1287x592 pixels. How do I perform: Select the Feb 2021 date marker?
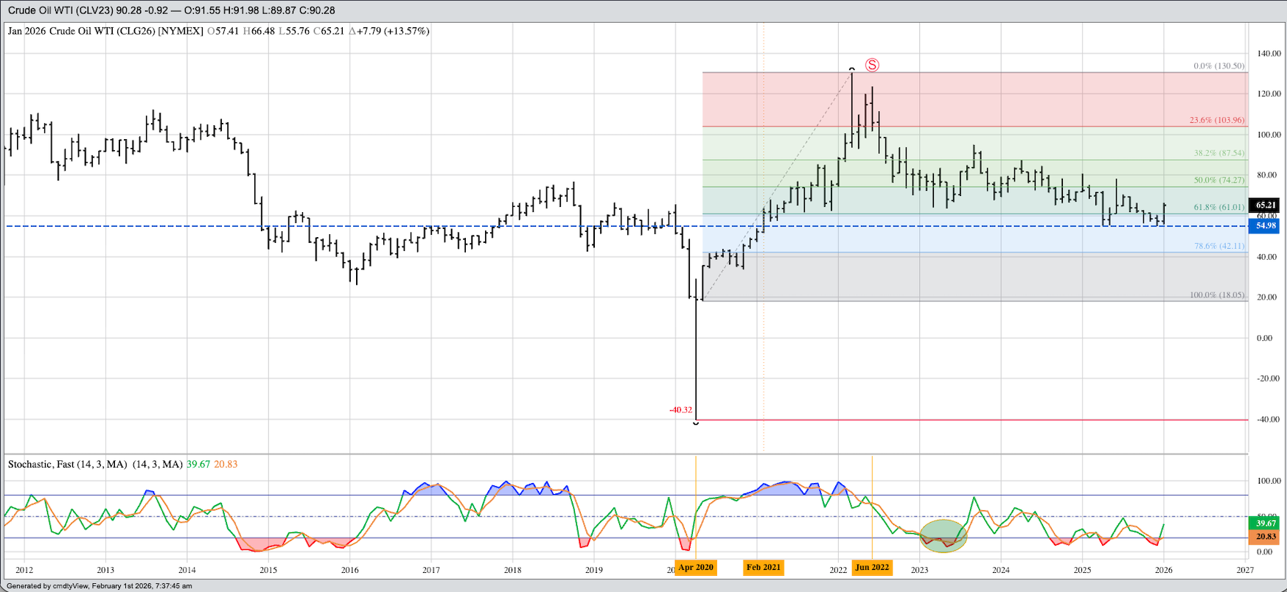click(763, 568)
